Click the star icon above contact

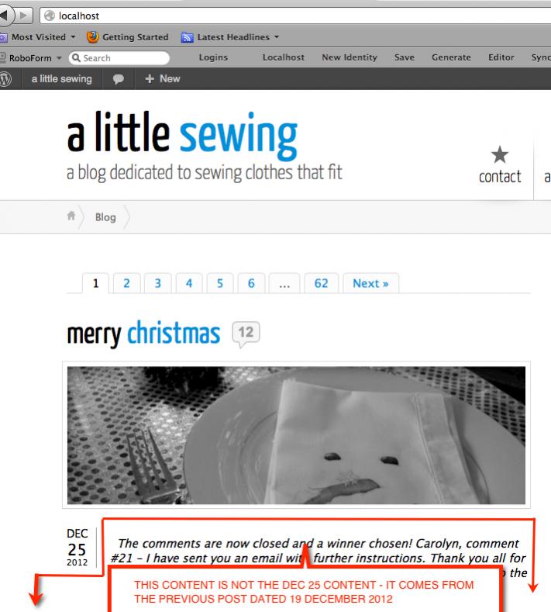tap(500, 154)
